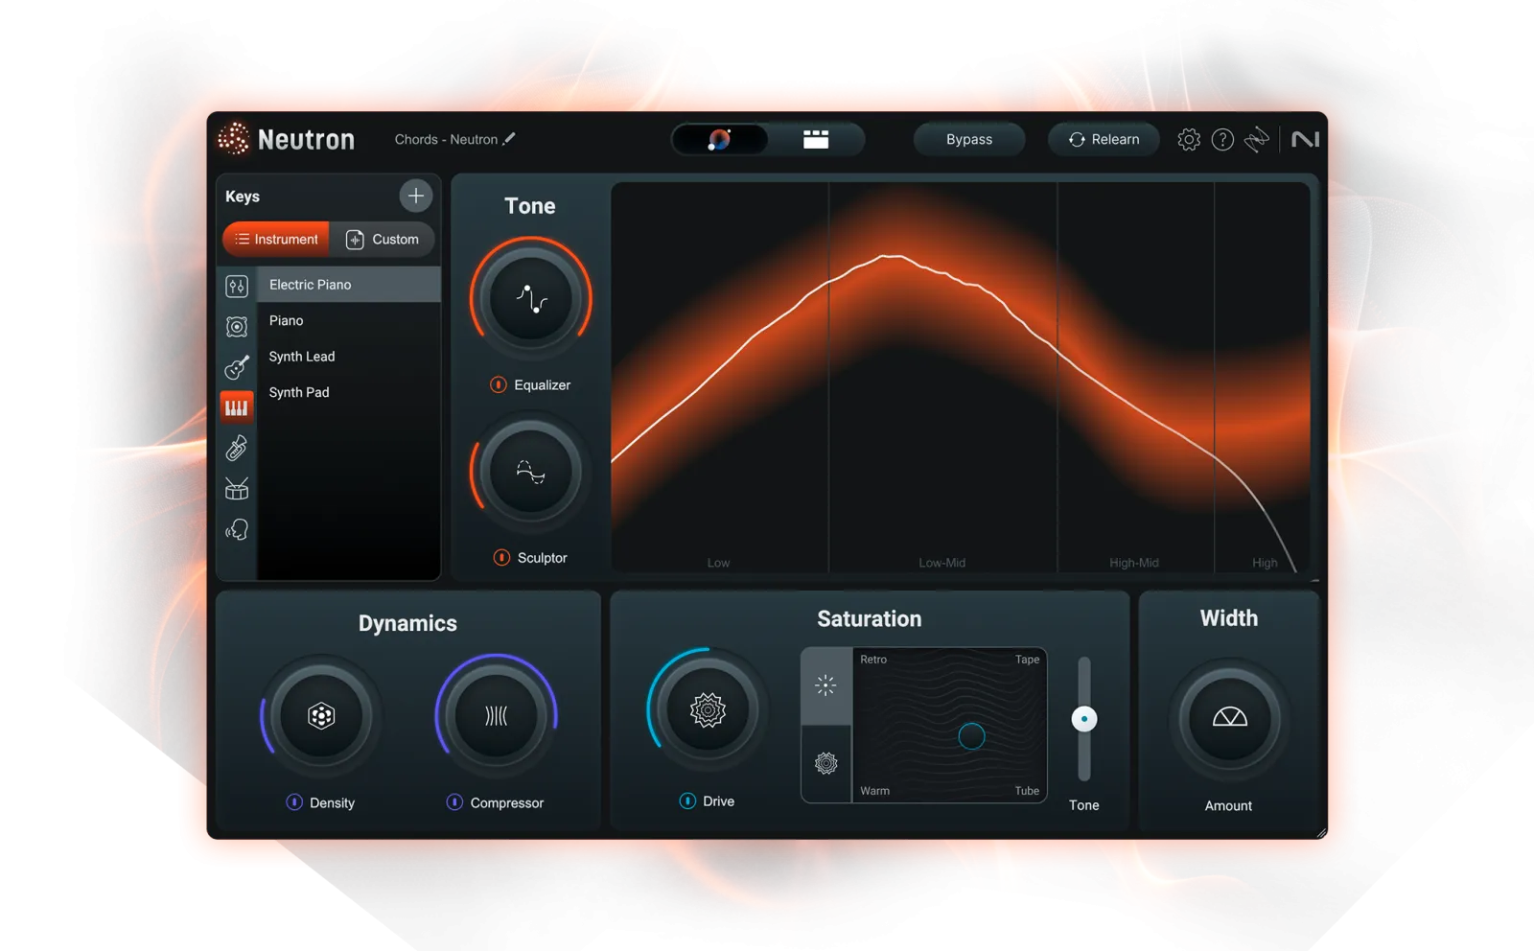Image resolution: width=1534 pixels, height=951 pixels.
Task: Click the Native Instruments logo
Action: (x=1305, y=140)
